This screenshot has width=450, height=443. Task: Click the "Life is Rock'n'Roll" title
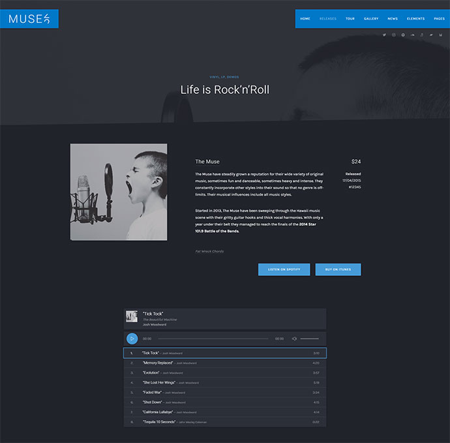point(225,90)
